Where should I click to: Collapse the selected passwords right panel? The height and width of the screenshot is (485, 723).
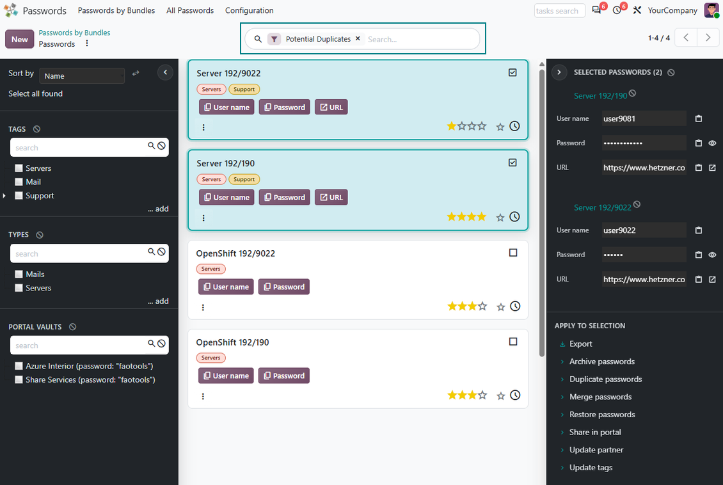click(x=559, y=72)
